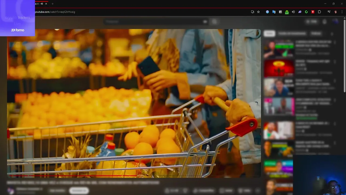Open the translate extension icon
Image resolution: width=346 pixels, height=195 pixels.
pyautogui.click(x=274, y=12)
